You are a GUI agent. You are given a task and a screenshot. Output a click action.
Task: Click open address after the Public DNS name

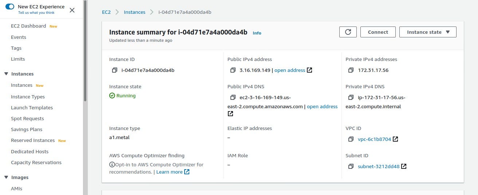point(322,106)
